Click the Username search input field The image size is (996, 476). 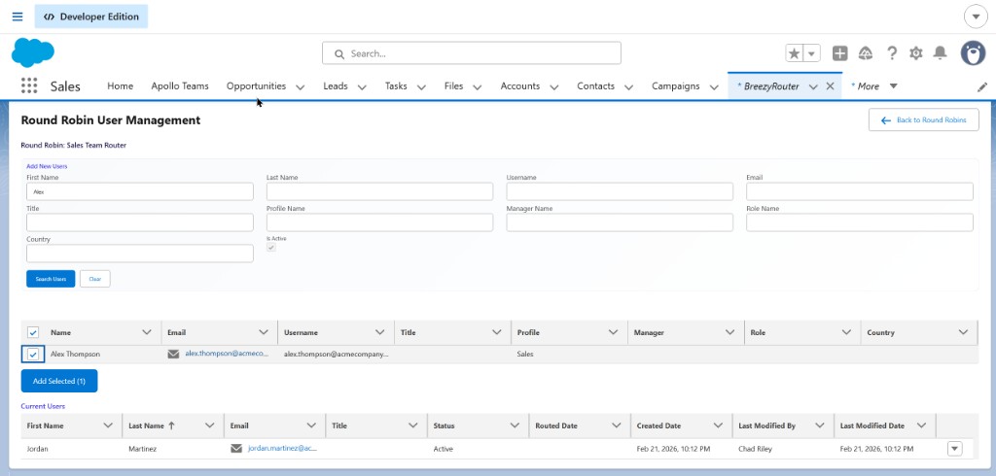tap(620, 191)
